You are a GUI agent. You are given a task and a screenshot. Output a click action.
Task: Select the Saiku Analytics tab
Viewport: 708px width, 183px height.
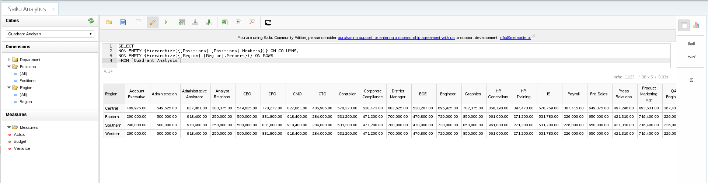coord(27,9)
